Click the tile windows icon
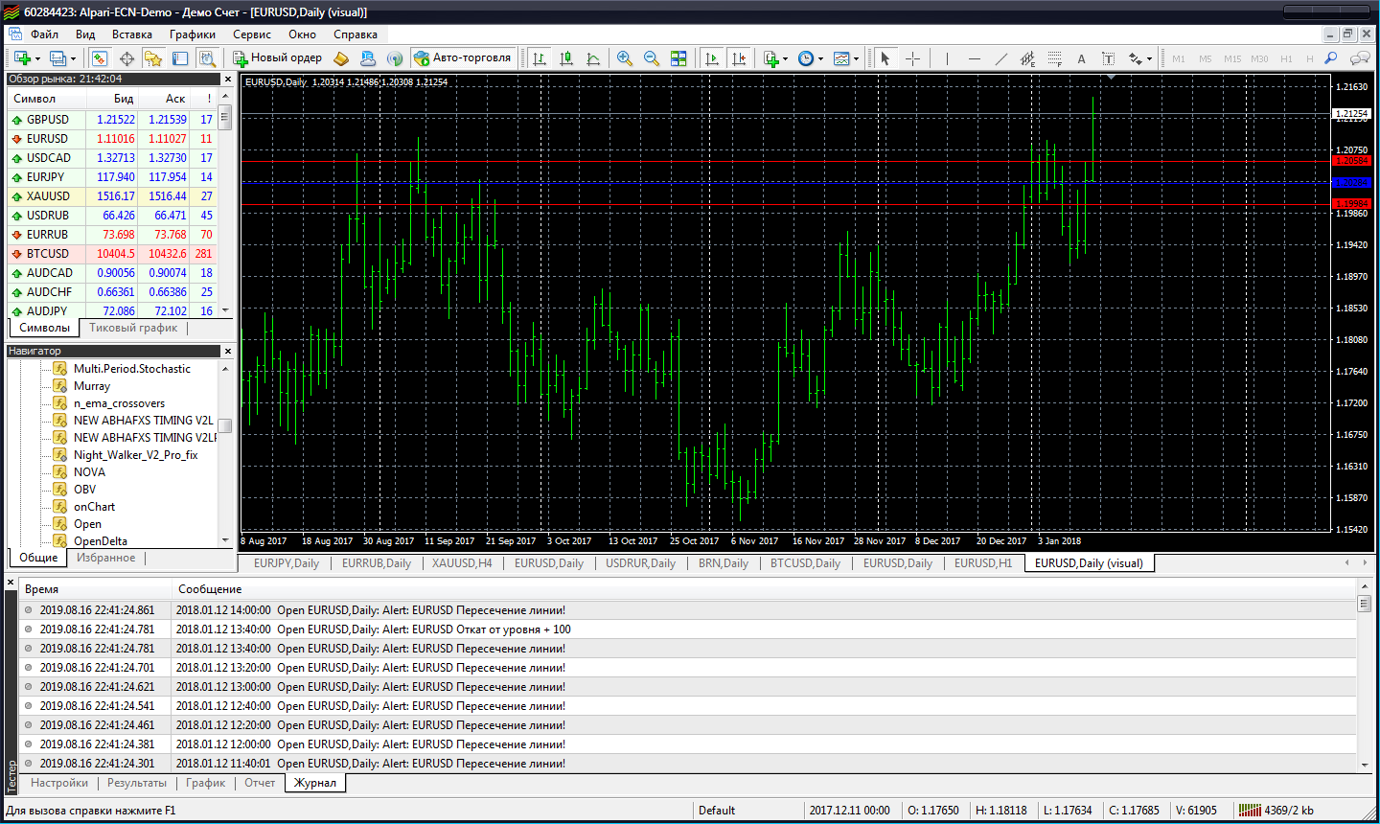The width and height of the screenshot is (1380, 824). pyautogui.click(x=678, y=58)
